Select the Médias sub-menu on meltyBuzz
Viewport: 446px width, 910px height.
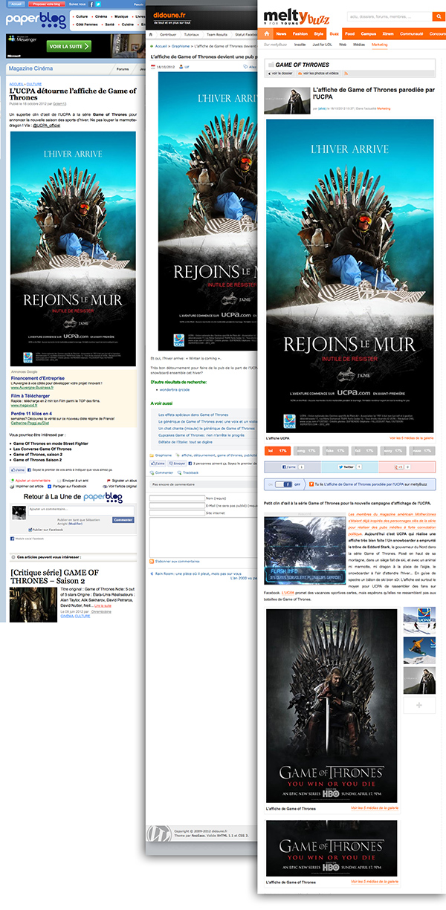[359, 44]
